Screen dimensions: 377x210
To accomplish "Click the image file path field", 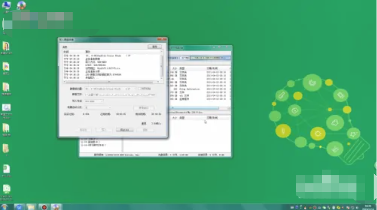I will click(x=119, y=95).
